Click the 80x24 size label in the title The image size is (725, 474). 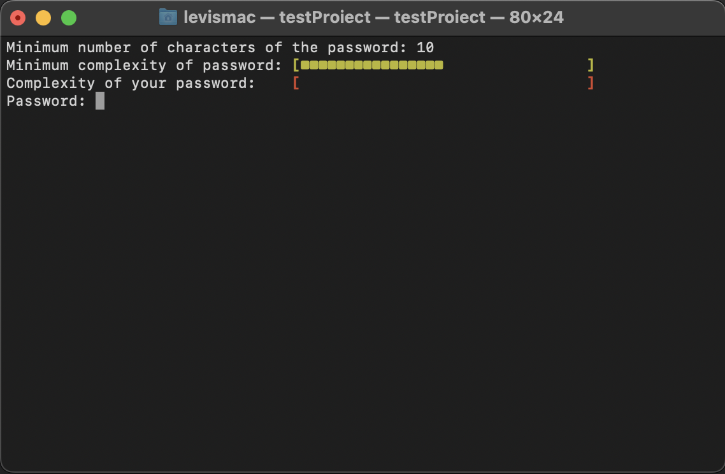point(534,17)
